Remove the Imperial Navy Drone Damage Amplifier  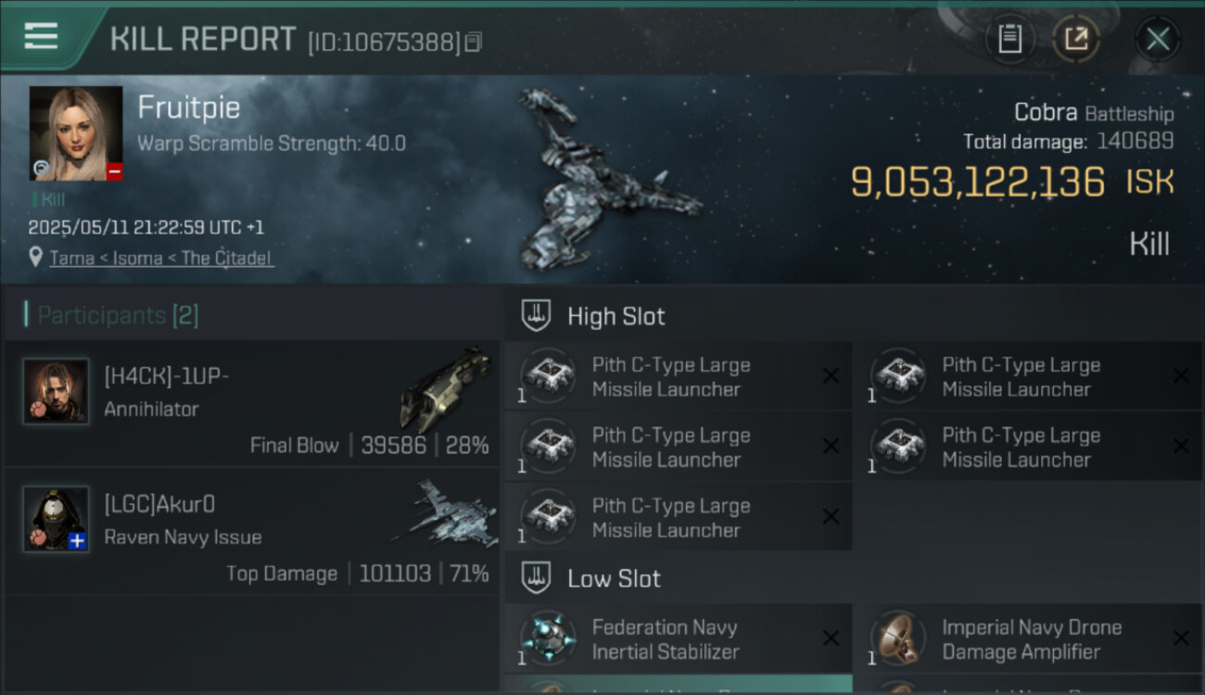[1180, 638]
